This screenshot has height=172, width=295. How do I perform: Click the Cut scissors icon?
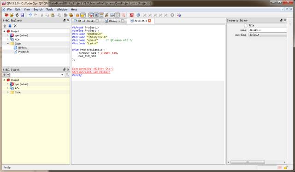coord(42,15)
